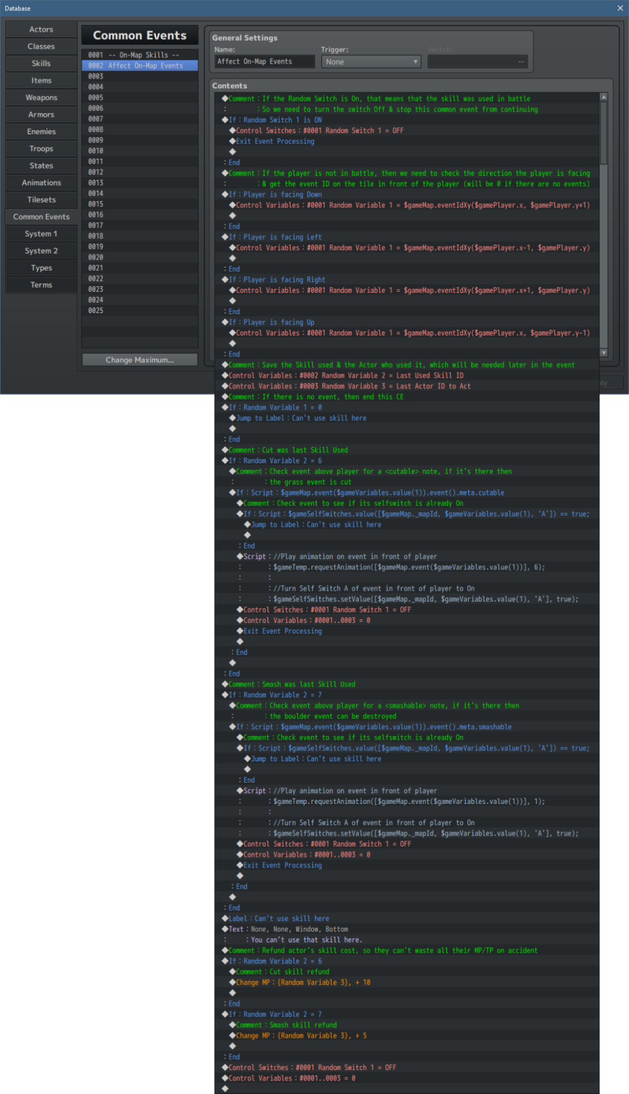Screen dimensions: 629x1094
Task: Select common event 0010
Action: (140, 151)
